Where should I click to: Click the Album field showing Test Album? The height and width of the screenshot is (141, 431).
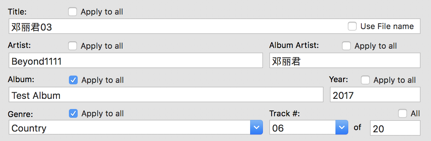pyautogui.click(x=166, y=94)
